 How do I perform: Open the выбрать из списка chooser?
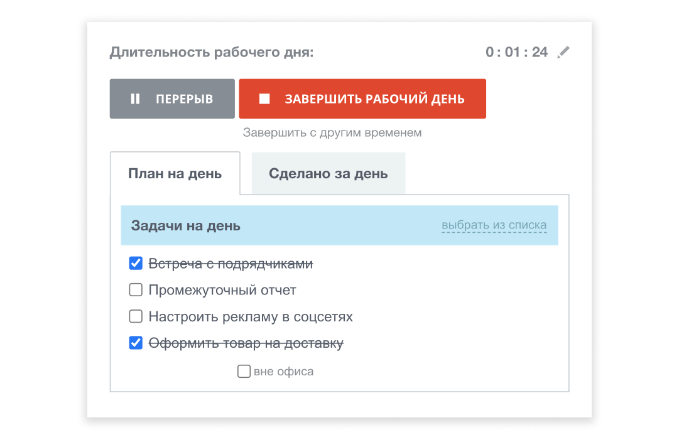point(494,225)
